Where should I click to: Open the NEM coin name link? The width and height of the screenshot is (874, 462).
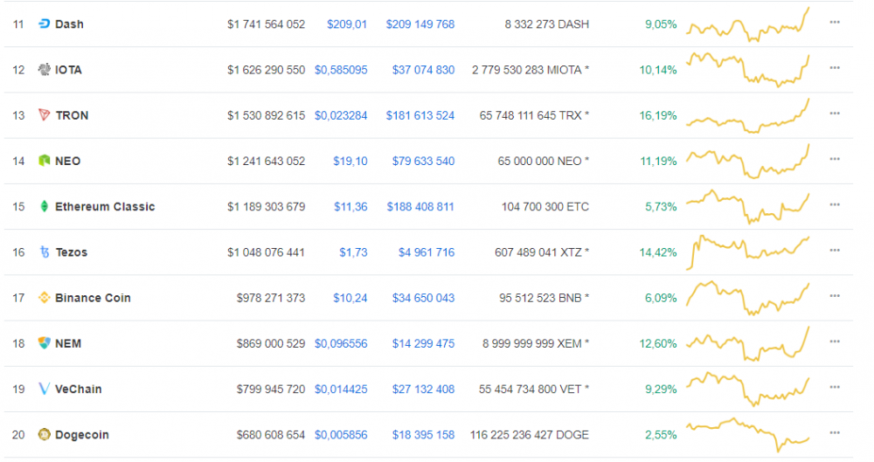pos(68,343)
